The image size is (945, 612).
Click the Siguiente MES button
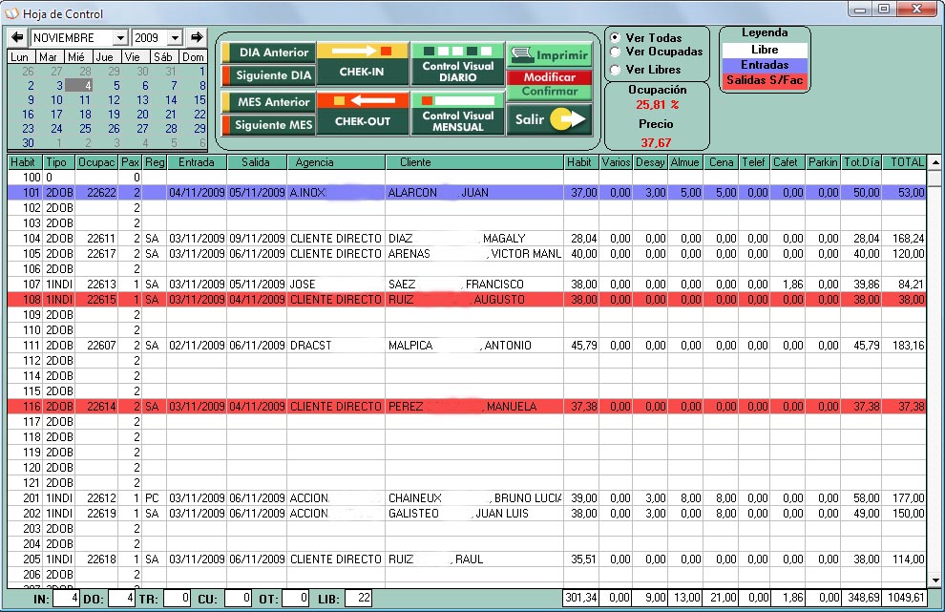[268, 125]
